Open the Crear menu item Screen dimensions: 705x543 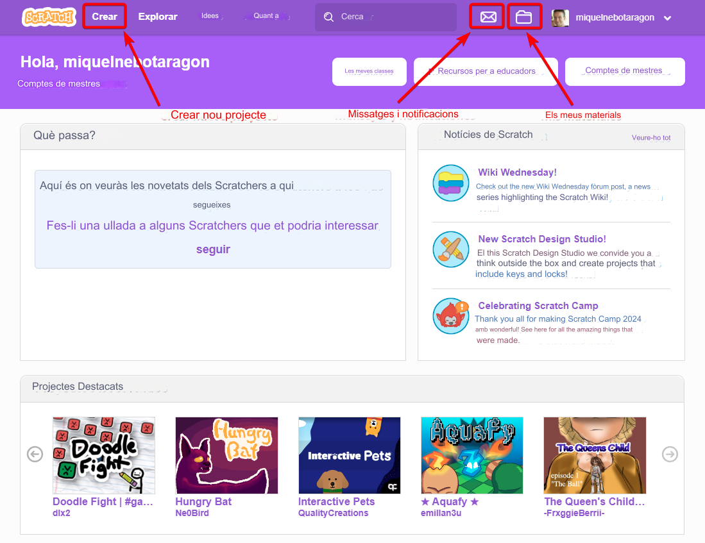tap(105, 17)
